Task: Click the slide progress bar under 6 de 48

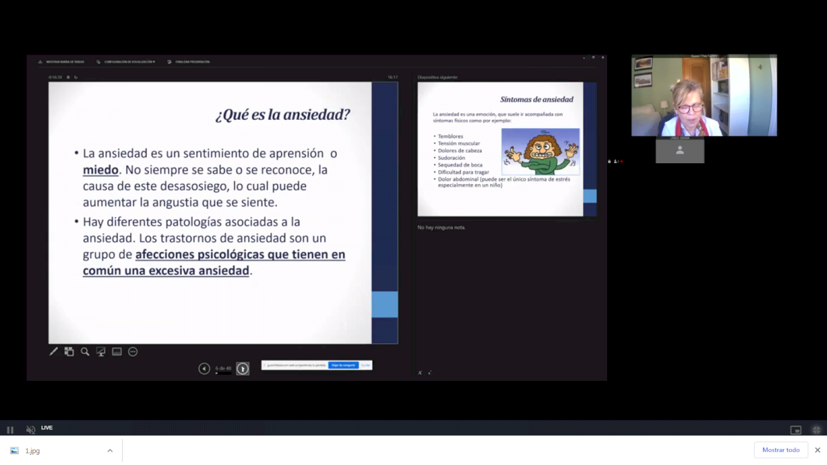Action: pyautogui.click(x=223, y=373)
